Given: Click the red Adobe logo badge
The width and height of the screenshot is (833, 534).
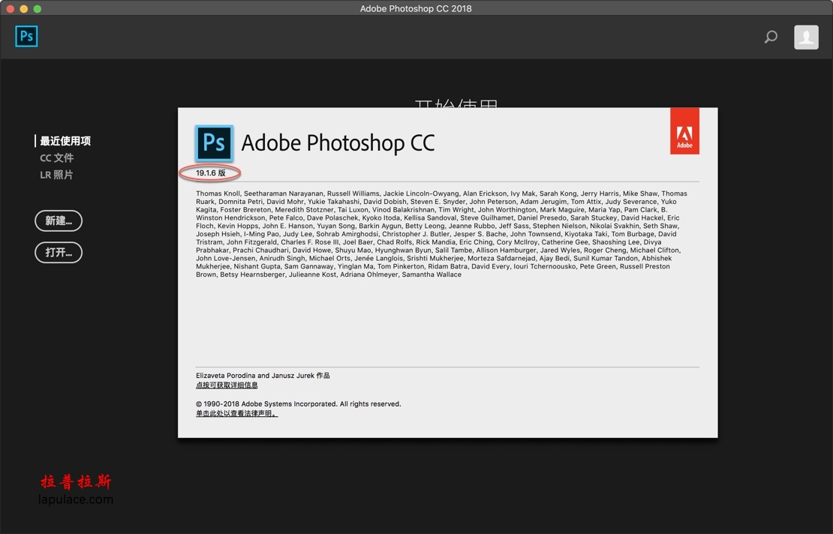Looking at the screenshot, I should 684,131.
